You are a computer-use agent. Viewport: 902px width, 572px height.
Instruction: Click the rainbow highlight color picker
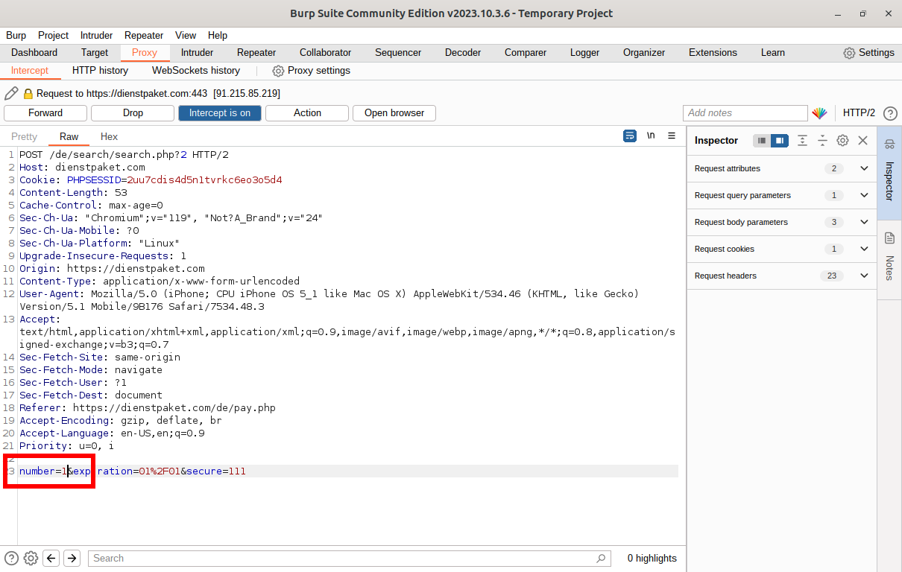819,113
